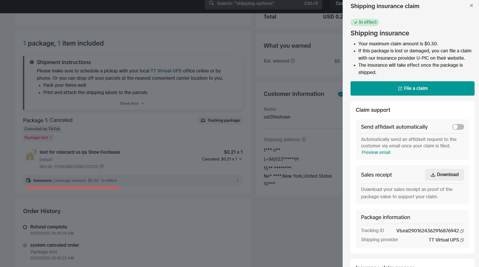The width and height of the screenshot is (479, 267).
Task: Expand the Canceled quantity dropdown
Action: click(240, 159)
